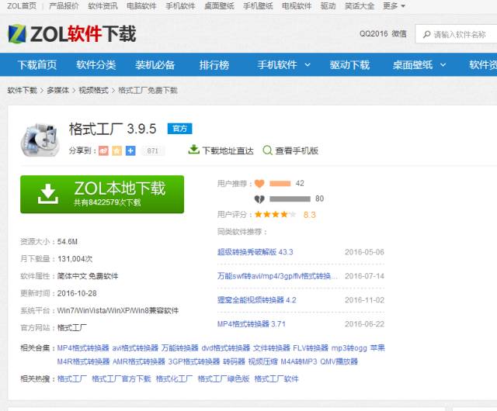Open the 下载首页 nav tab

click(37, 65)
